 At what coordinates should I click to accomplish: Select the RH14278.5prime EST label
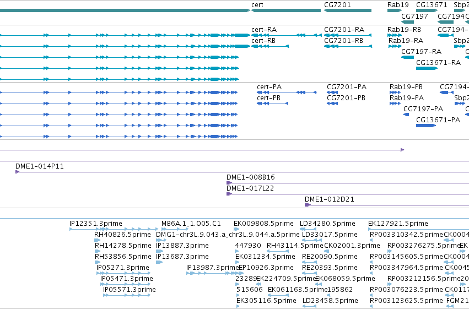click(123, 246)
